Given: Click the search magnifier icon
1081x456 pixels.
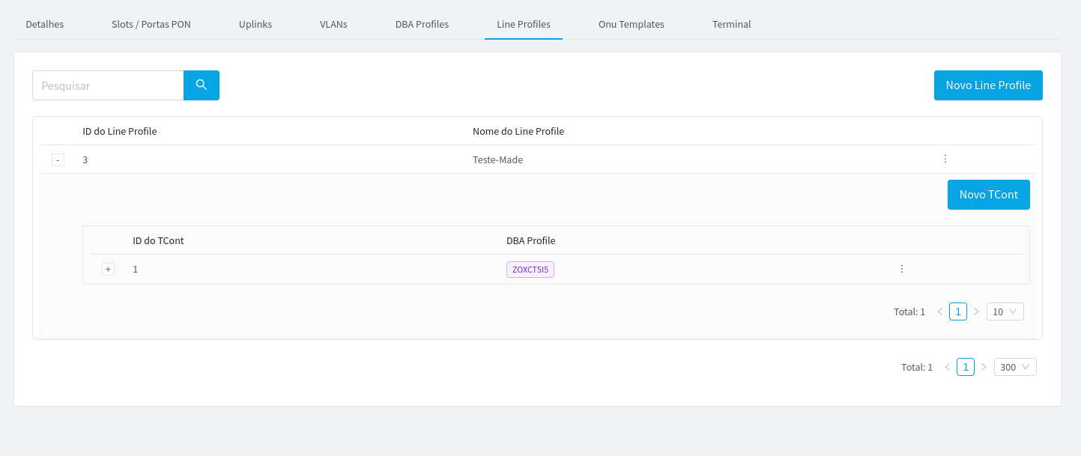Looking at the screenshot, I should click(201, 85).
